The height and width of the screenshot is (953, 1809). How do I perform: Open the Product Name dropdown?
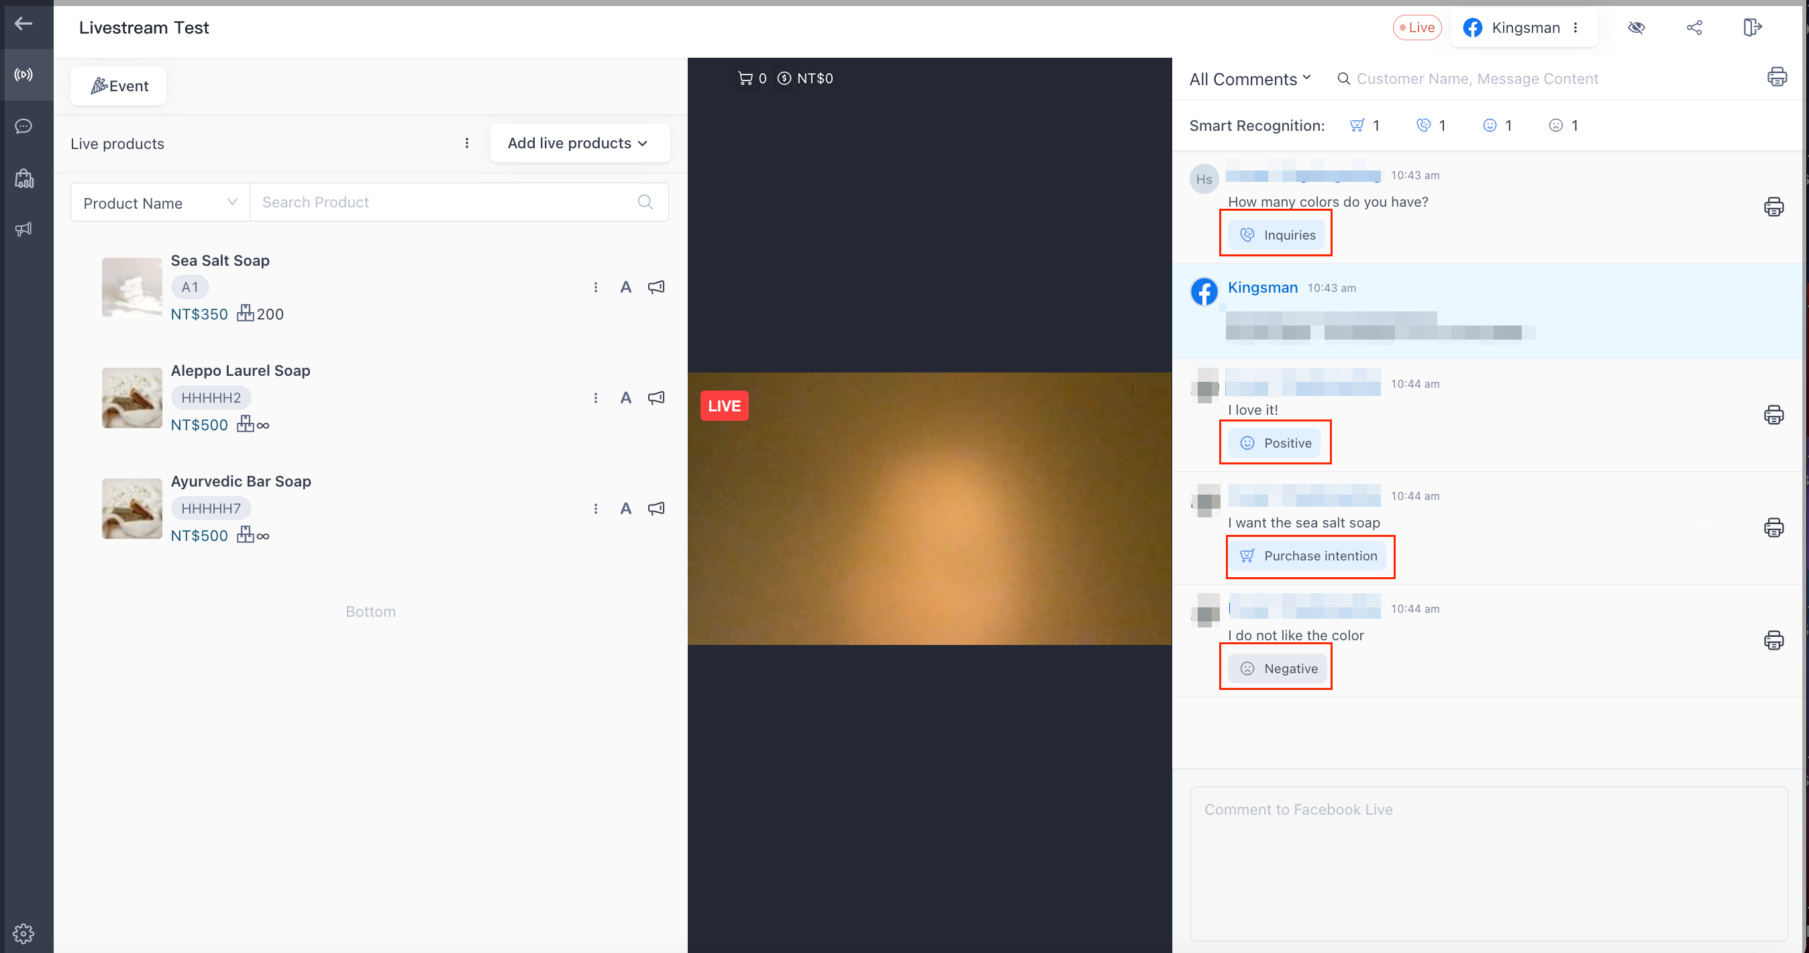pyautogui.click(x=160, y=202)
